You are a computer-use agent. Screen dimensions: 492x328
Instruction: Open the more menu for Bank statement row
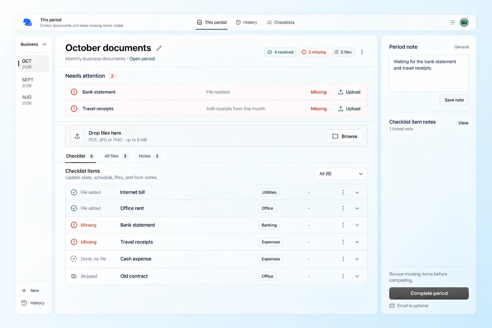(x=343, y=225)
